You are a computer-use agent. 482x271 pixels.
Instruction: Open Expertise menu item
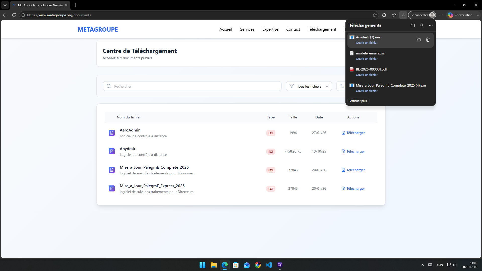[270, 29]
